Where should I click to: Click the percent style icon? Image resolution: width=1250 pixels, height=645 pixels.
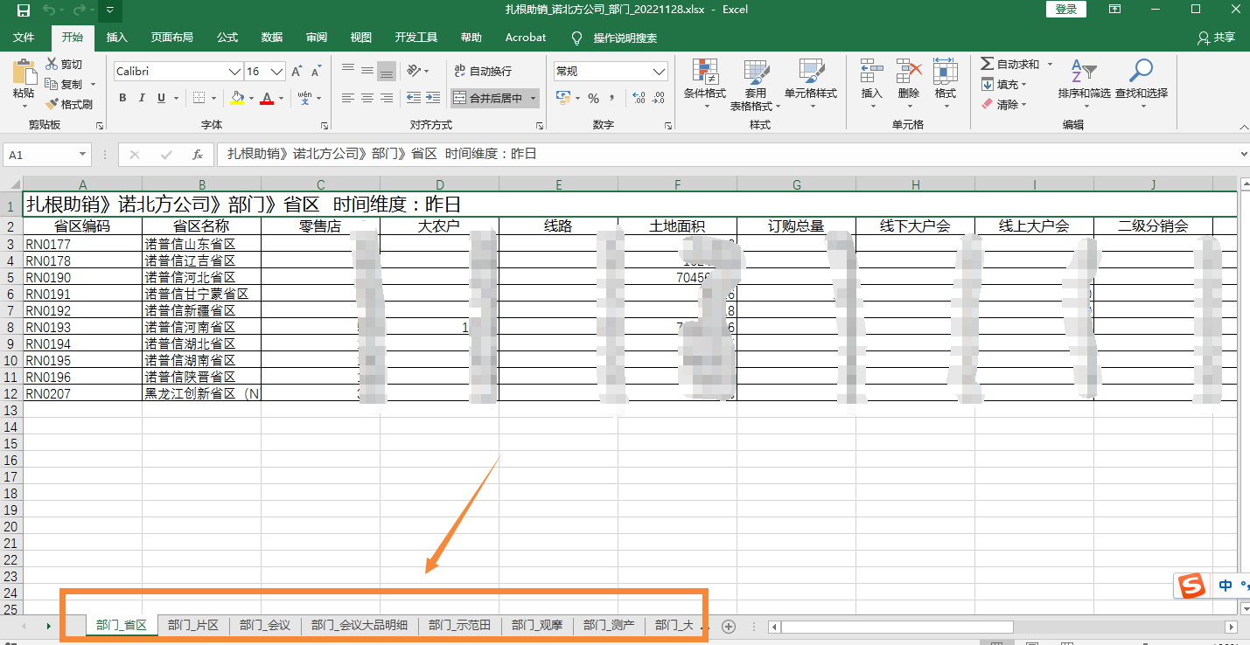point(593,98)
